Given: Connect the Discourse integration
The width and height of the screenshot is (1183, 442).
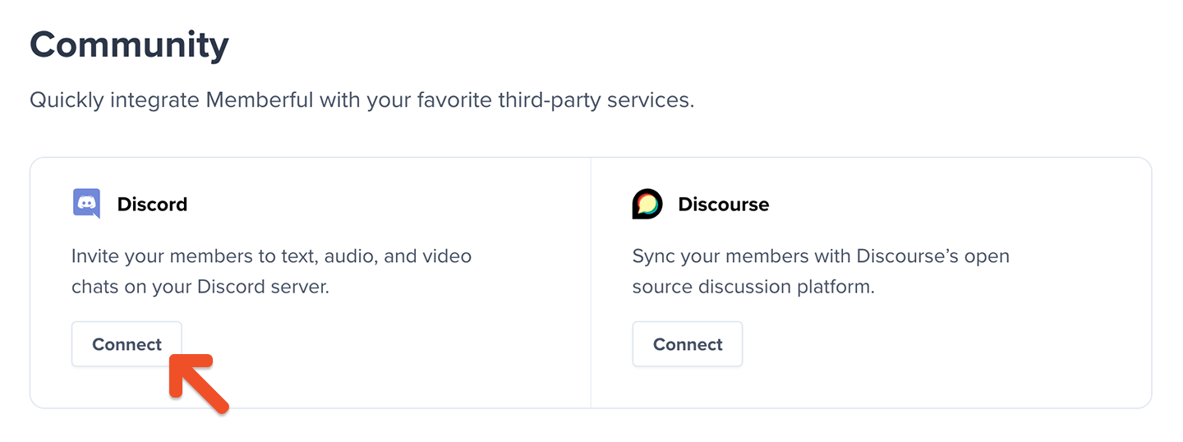Looking at the screenshot, I should [688, 344].
